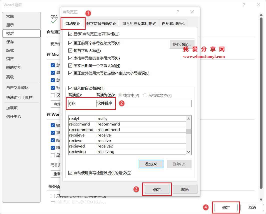The width and height of the screenshot is (266, 214).
Task: Toggle 显示"自动更正选项"按钮 checkbox
Action: tap(70, 34)
